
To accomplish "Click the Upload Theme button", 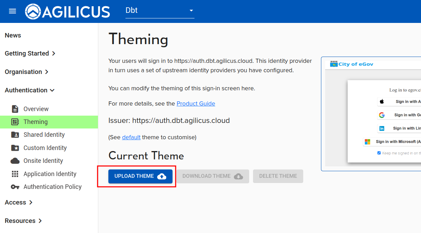I will (x=140, y=176).
